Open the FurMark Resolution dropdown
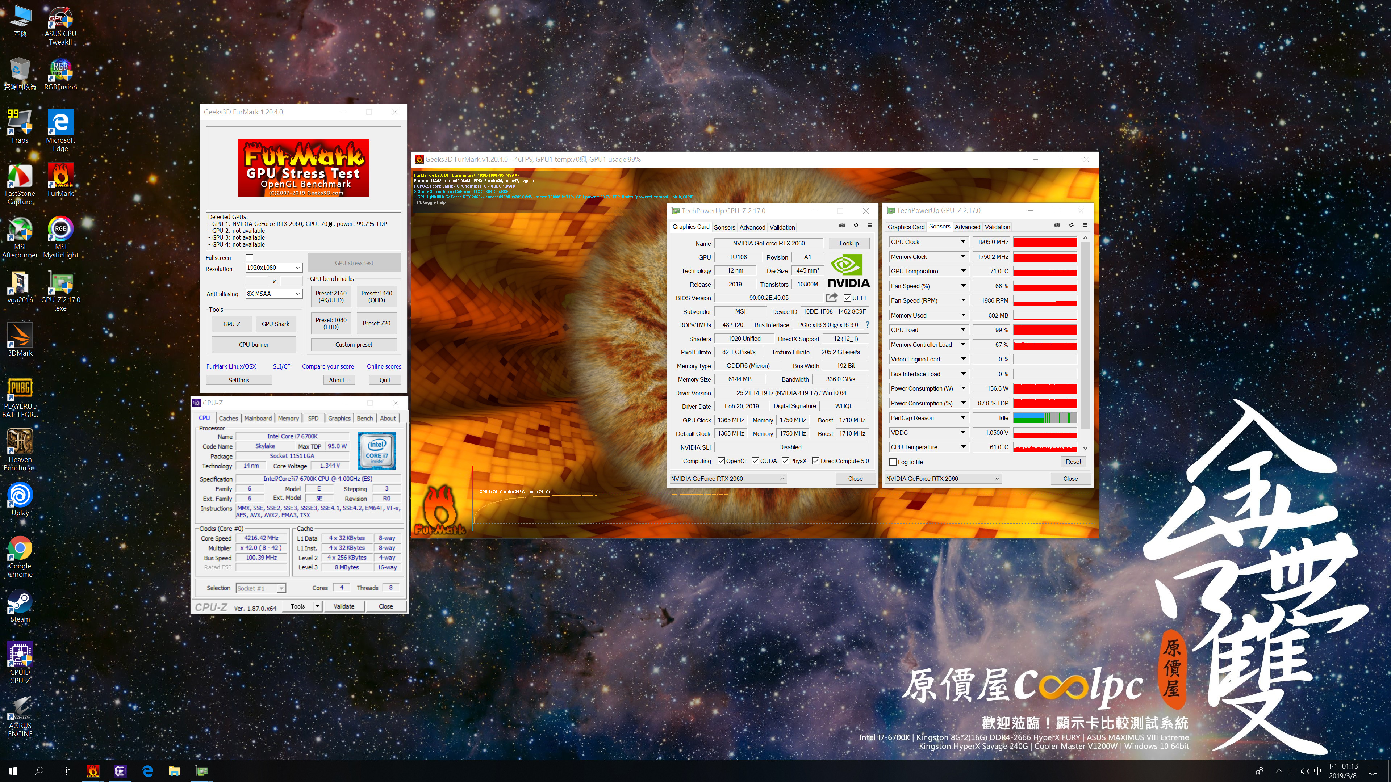Viewport: 1391px width, 782px height. [274, 268]
